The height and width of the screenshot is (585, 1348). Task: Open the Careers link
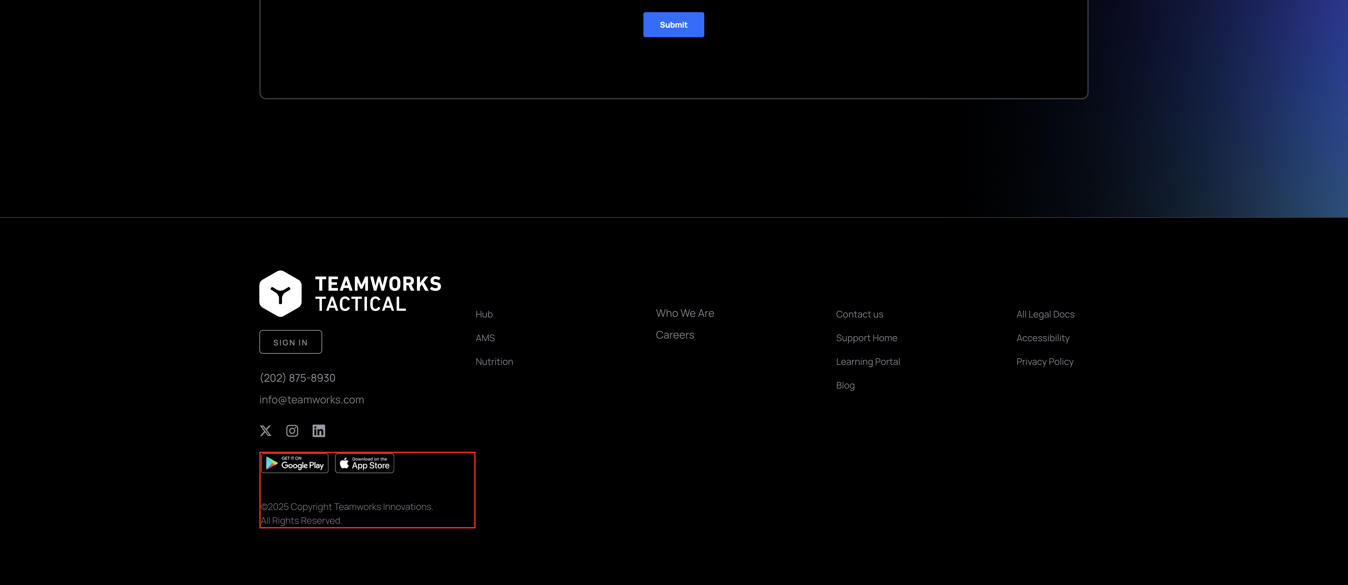[x=675, y=335]
